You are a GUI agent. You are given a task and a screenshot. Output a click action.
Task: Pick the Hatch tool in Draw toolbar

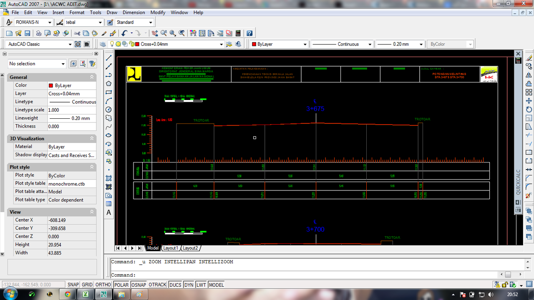tap(109, 178)
